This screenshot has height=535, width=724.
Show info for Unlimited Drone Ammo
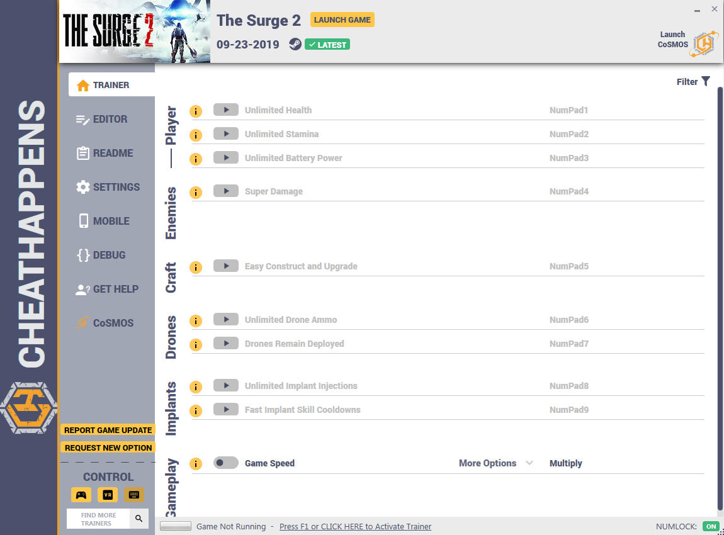tap(196, 321)
